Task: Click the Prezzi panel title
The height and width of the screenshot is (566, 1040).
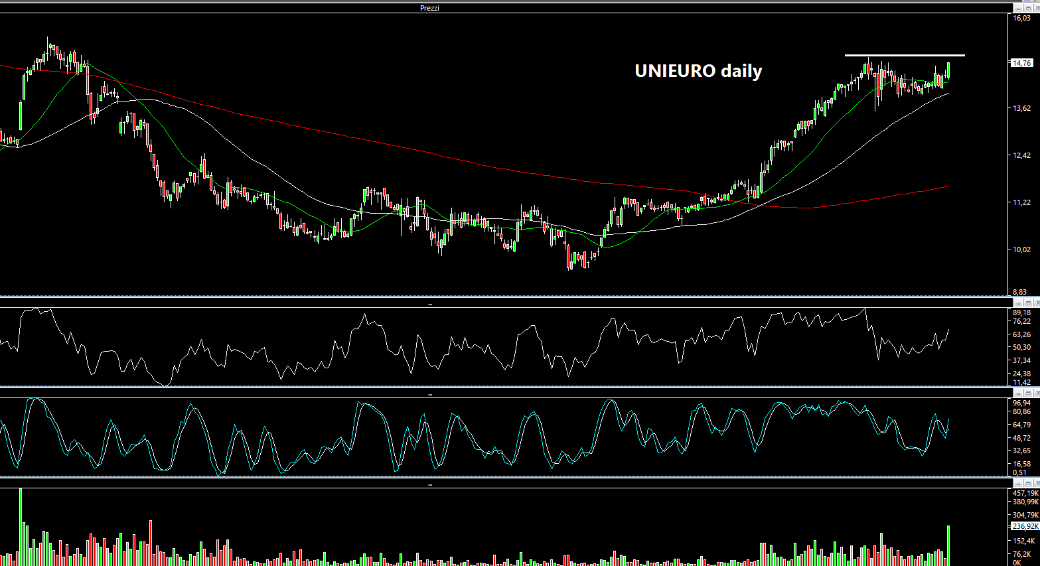Action: (429, 8)
